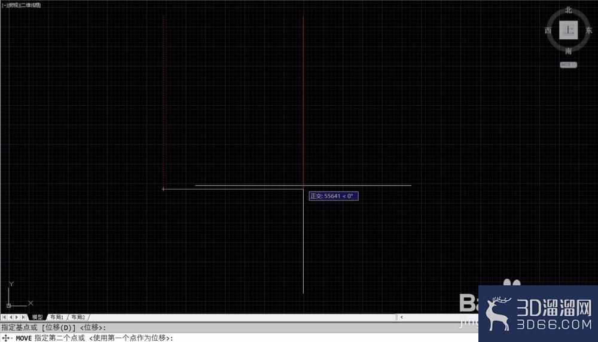Go to the previous layout tab arrow
The height and width of the screenshot is (342, 598).
click(x=11, y=317)
